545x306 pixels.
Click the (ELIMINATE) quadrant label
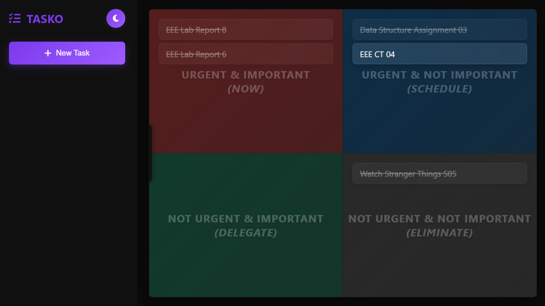pyautogui.click(x=440, y=233)
